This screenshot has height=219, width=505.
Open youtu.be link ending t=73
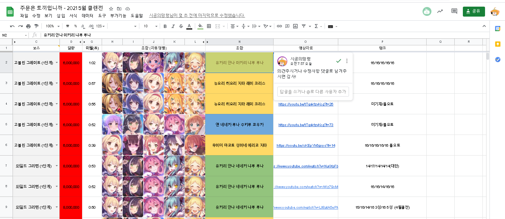click(306, 125)
